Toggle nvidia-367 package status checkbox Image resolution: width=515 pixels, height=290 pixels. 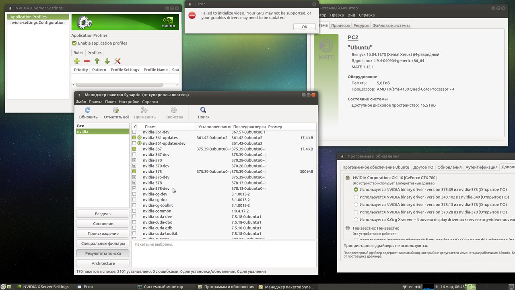coord(134,149)
